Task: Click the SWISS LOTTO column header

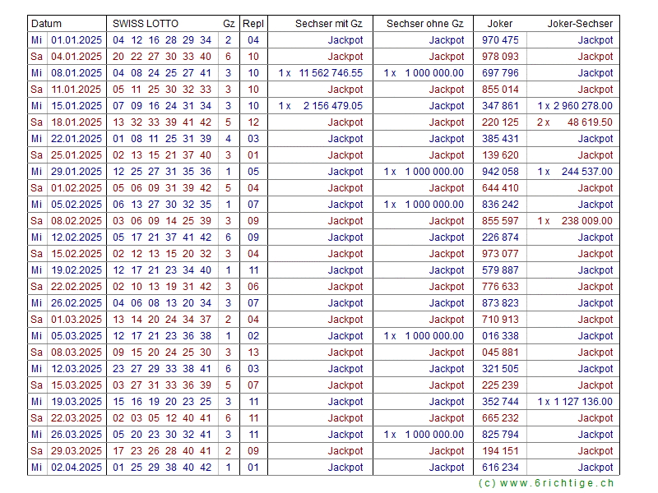Action: coord(146,24)
